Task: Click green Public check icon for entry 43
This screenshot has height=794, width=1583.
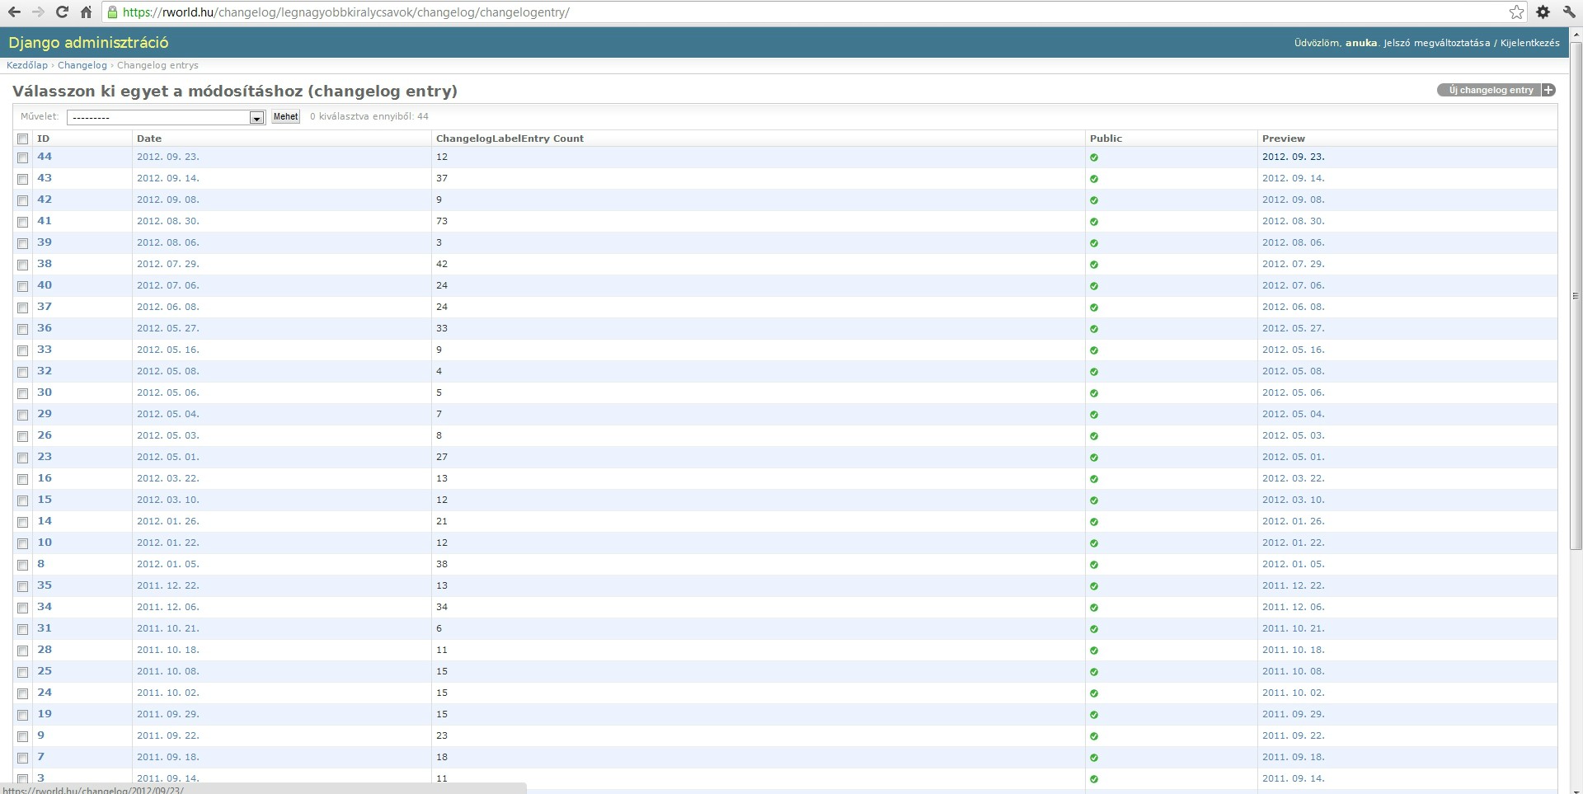Action: click(x=1094, y=179)
